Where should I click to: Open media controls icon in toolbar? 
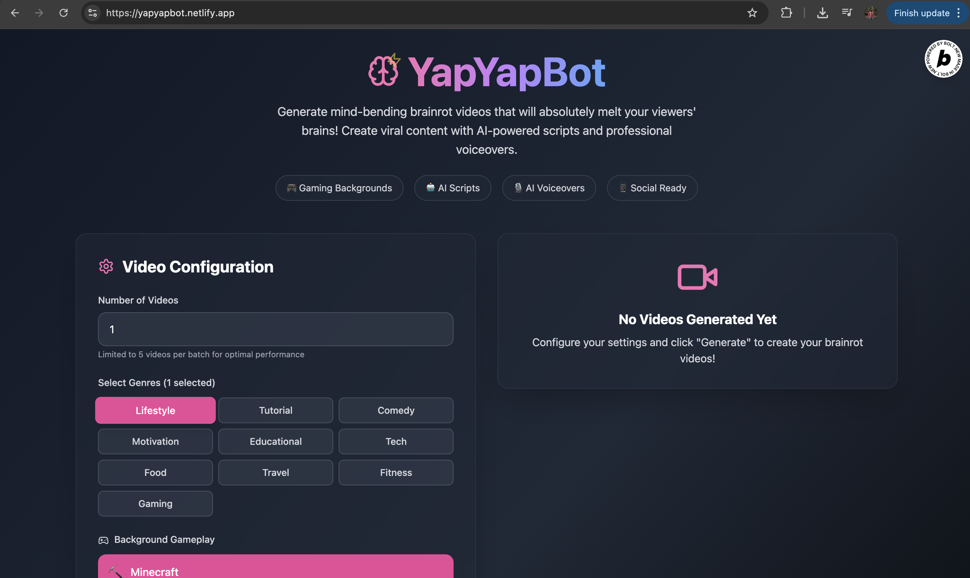coord(847,13)
